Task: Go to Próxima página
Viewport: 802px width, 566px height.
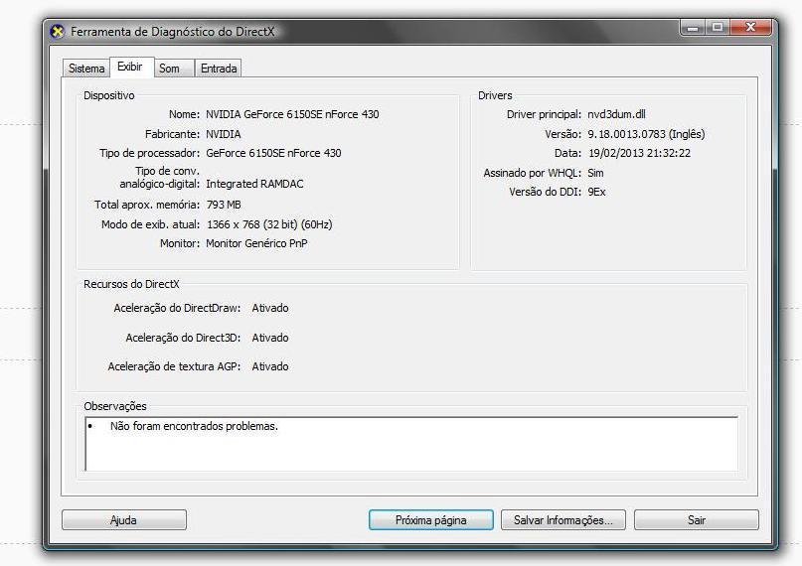Action: [430, 520]
